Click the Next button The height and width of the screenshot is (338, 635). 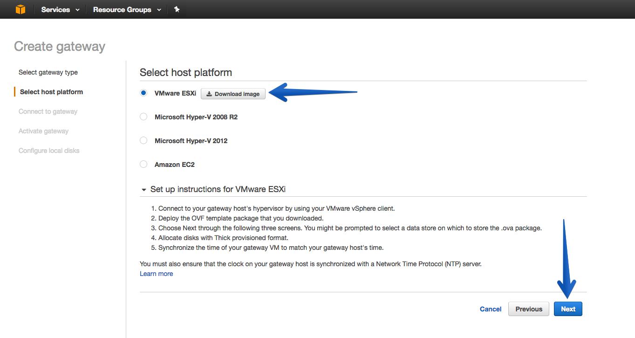point(568,309)
